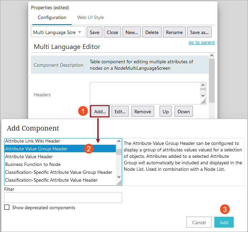Click scroll up arrow of Properties panel
248x232 pixels.
pos(212,55)
